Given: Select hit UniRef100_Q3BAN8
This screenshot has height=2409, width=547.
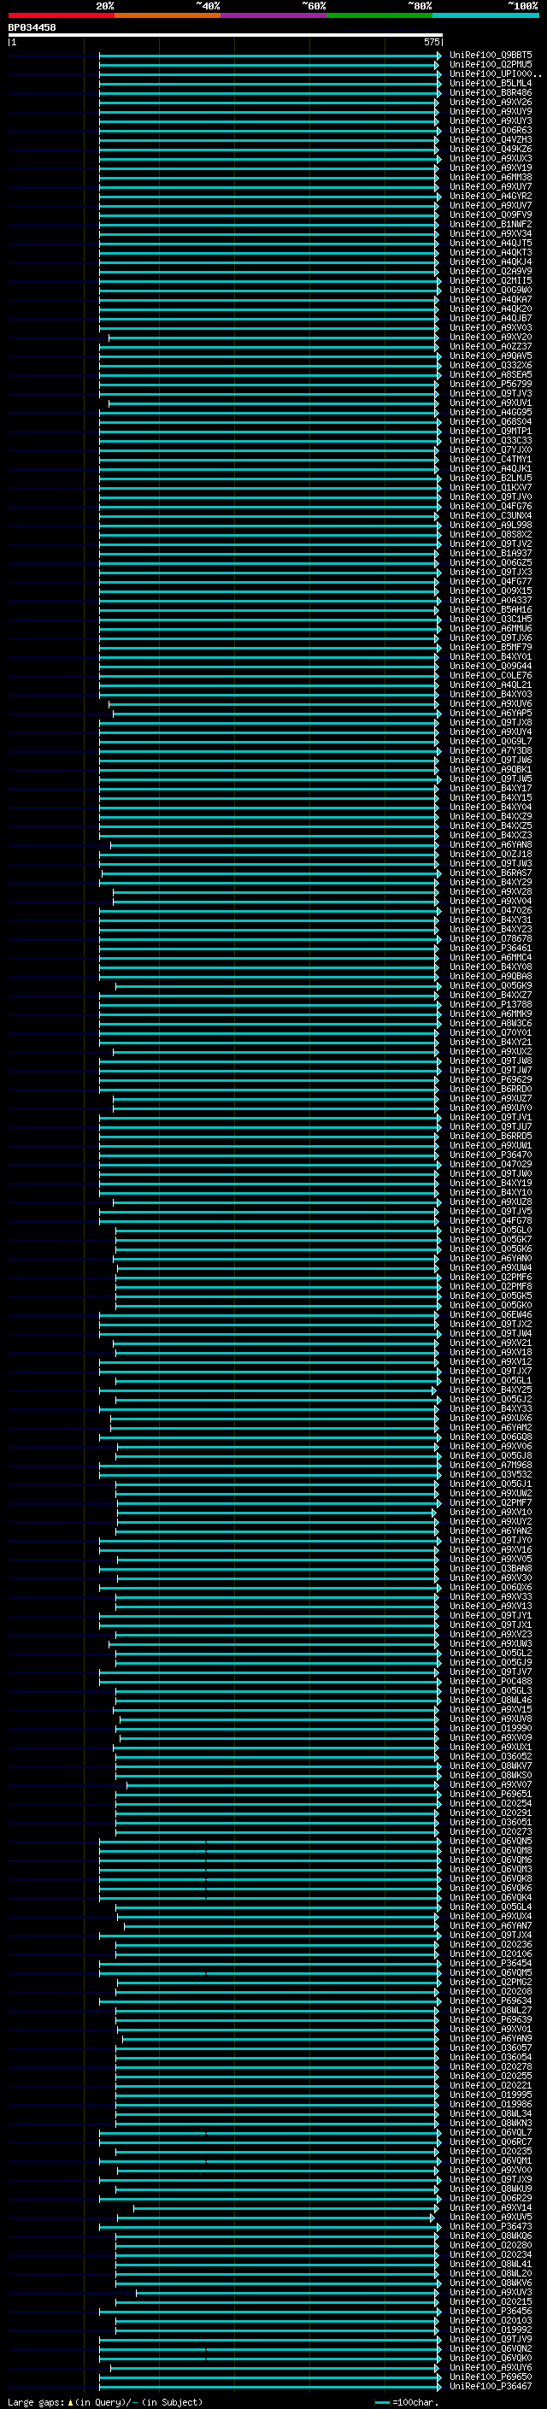Looking at the screenshot, I should [x=491, y=1569].
